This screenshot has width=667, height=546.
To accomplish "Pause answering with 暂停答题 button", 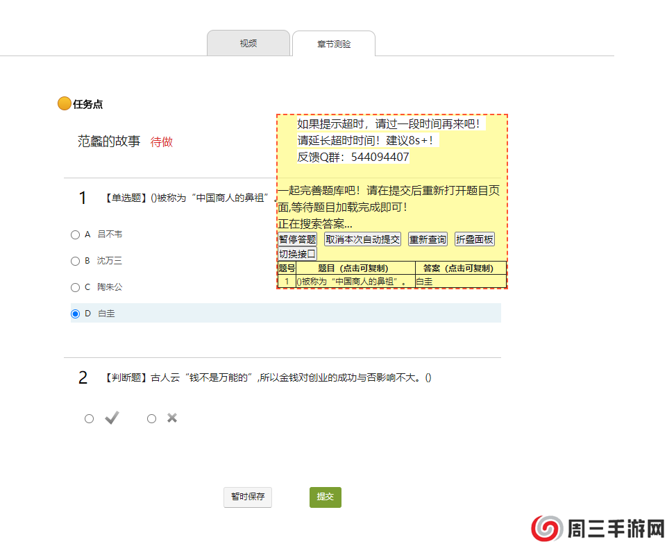I will pos(297,239).
